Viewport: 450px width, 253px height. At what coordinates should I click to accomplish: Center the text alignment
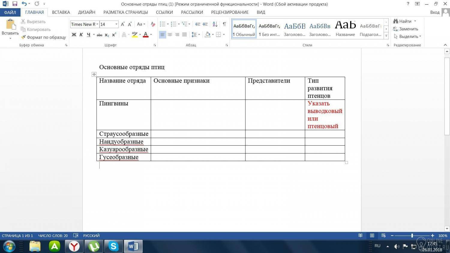tap(170, 35)
